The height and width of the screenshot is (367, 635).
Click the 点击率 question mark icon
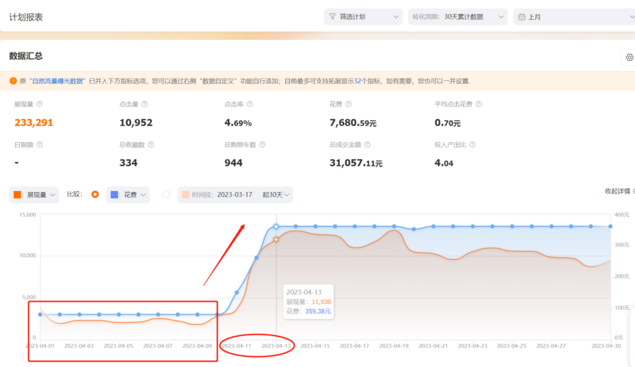tap(250, 104)
